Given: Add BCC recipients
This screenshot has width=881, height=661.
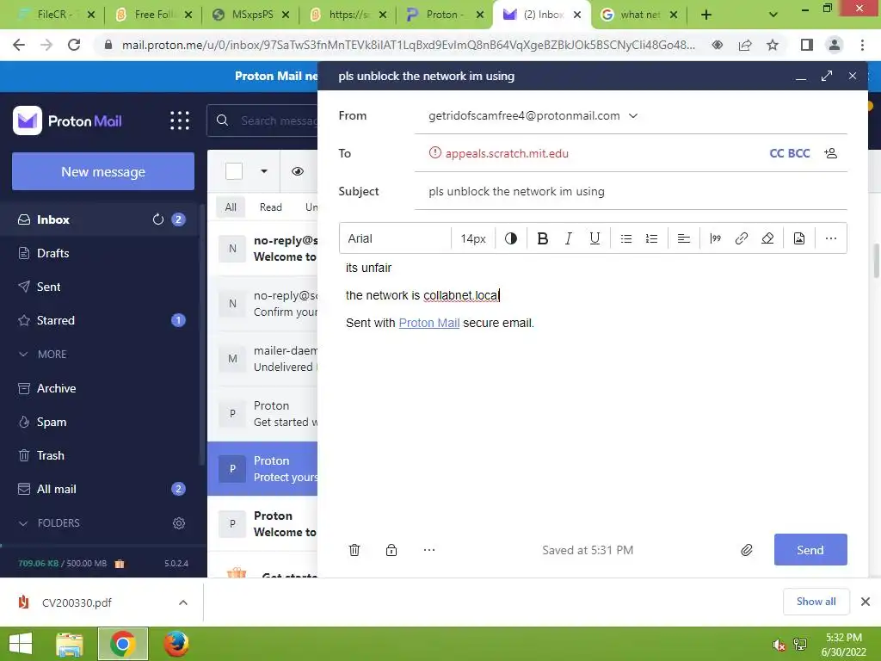Looking at the screenshot, I should 798,153.
